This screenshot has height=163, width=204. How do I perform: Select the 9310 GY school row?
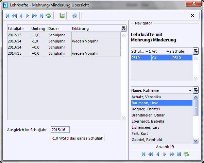click(x=162, y=58)
